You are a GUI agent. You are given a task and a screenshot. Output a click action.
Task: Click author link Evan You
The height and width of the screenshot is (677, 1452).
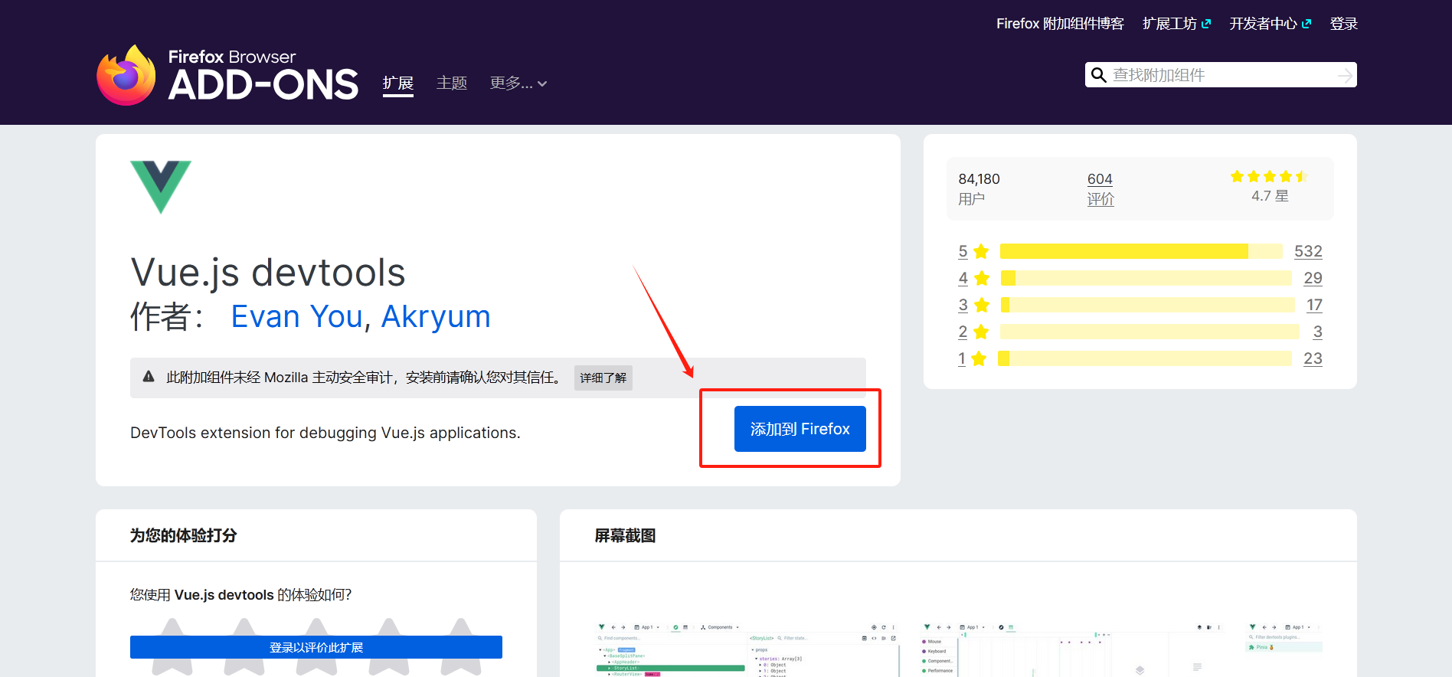pos(296,316)
